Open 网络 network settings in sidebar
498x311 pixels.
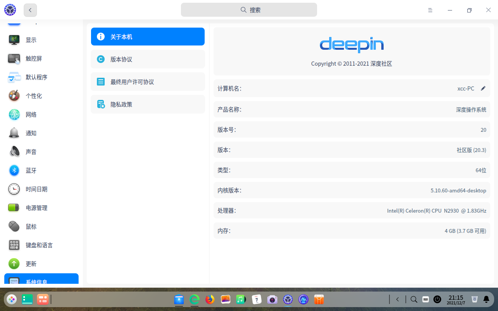31,114
